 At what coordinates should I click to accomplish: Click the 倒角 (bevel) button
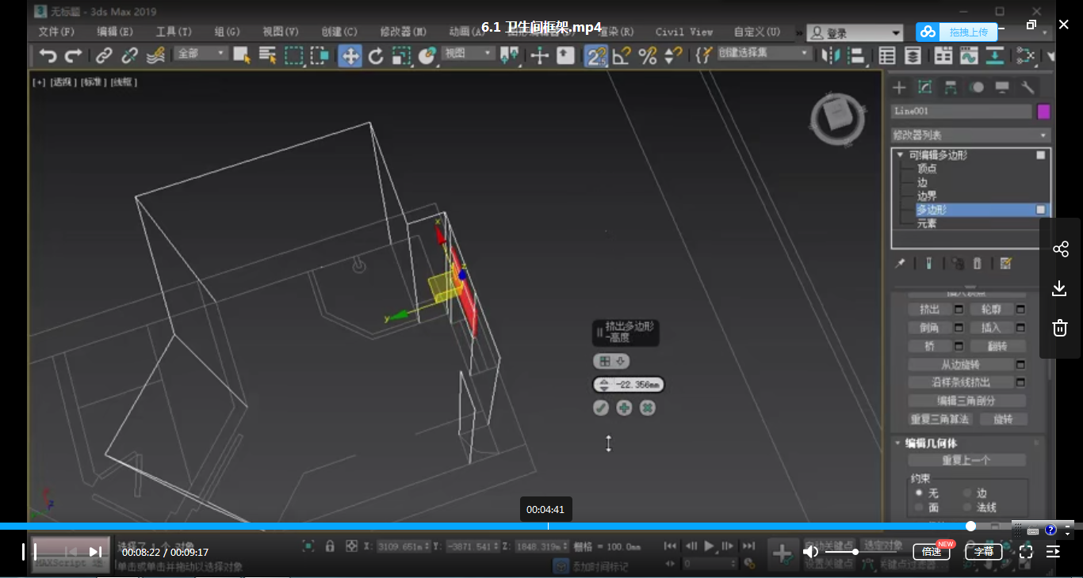929,328
